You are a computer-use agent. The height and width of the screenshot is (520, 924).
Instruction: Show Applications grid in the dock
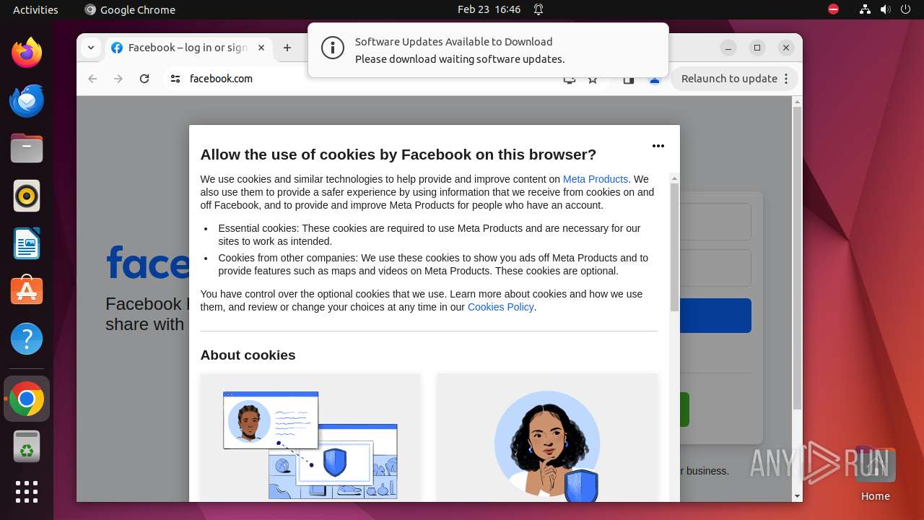pos(27,492)
